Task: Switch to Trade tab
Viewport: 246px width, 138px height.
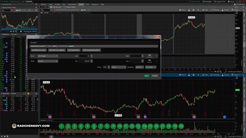Action: [x=50, y=4]
